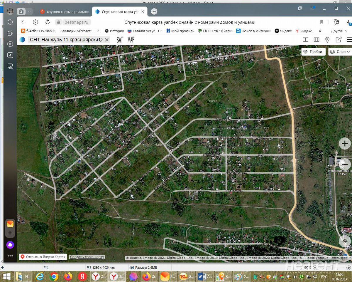352x282 pixels.
Task: Click the bookmark icon in address bar
Action: pyautogui.click(x=322, y=22)
